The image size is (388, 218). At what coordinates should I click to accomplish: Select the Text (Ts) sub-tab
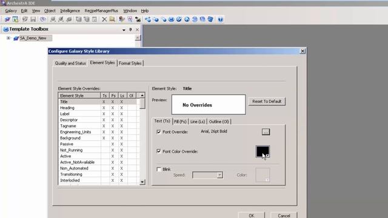click(162, 121)
